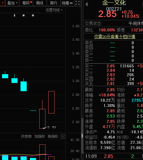This screenshot has height=160, width=143.
Task: Select 买三 bid price 2.83
Action: (111, 75)
